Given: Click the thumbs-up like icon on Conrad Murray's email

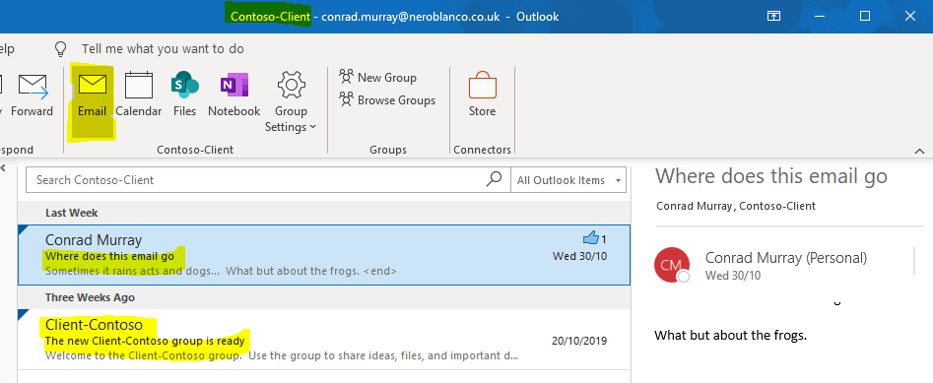Looking at the screenshot, I should pos(591,238).
